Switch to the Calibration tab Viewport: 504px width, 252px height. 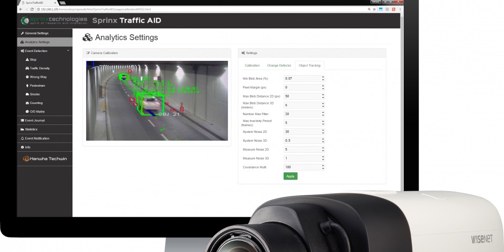click(252, 65)
